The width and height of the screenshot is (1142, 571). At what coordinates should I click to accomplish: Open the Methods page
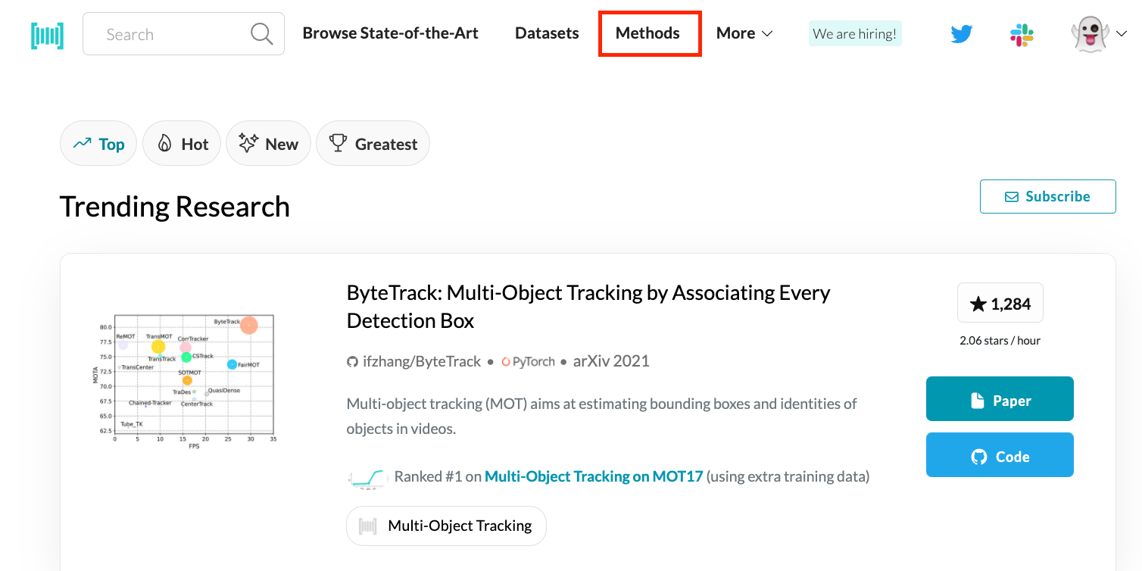[x=647, y=33]
